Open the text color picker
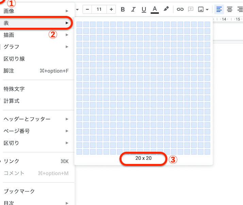 click(x=155, y=10)
